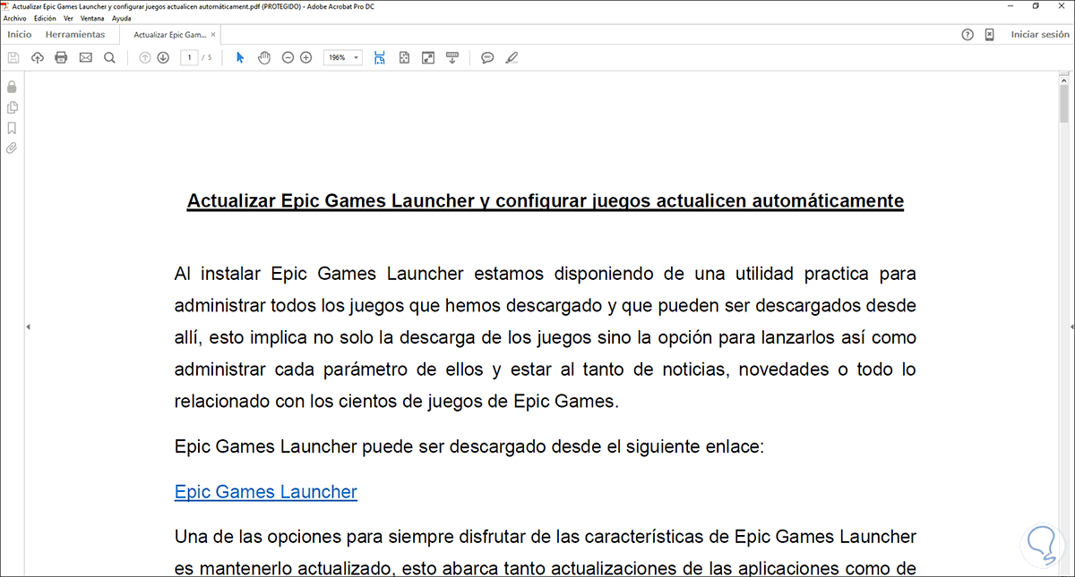Select the Fill & Sign pen tool
Viewport: 1075px width, 577px height.
(x=512, y=57)
